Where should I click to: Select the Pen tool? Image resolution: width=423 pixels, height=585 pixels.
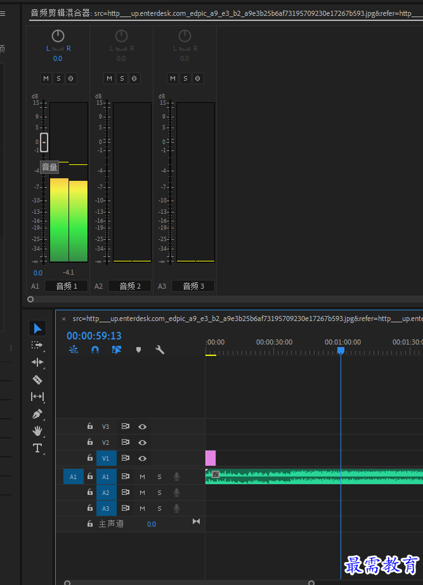coord(37,414)
